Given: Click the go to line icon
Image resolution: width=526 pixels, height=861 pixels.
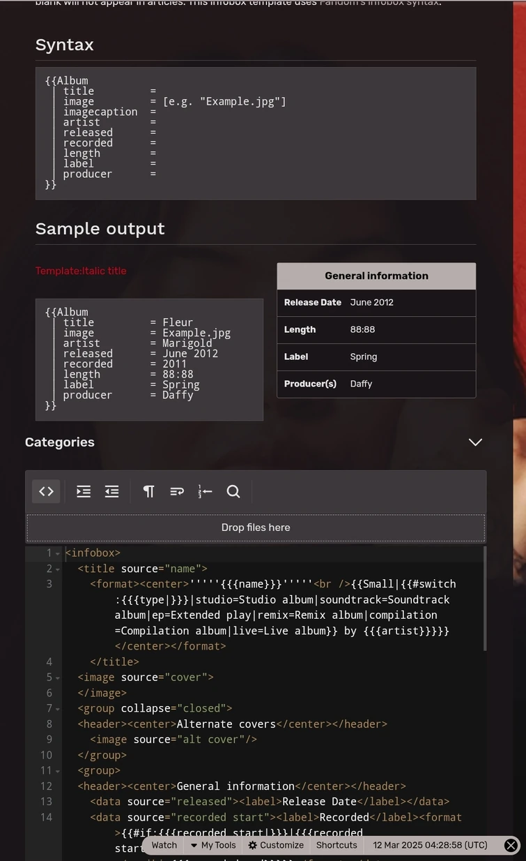Looking at the screenshot, I should pyautogui.click(x=205, y=491).
